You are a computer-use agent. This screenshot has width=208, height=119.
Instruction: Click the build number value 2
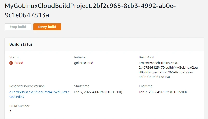pyautogui.click(x=10, y=112)
